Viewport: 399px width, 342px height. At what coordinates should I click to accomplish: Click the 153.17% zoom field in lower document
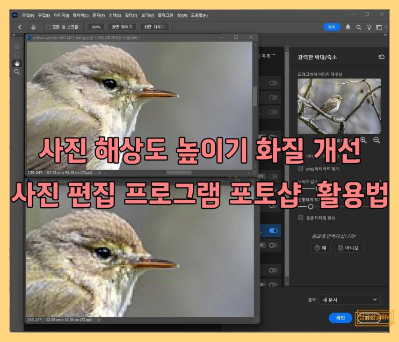pos(34,319)
